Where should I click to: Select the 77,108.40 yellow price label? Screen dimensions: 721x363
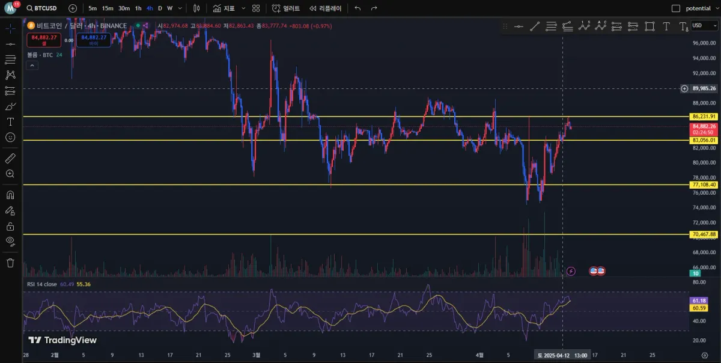tap(704, 185)
